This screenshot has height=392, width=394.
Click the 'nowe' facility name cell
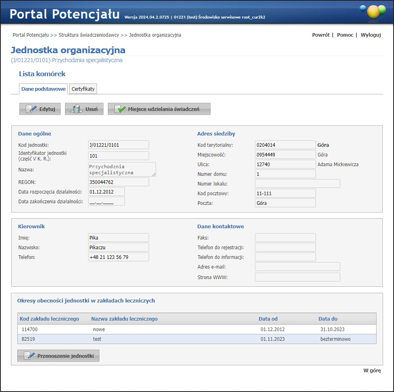pyautogui.click(x=99, y=329)
